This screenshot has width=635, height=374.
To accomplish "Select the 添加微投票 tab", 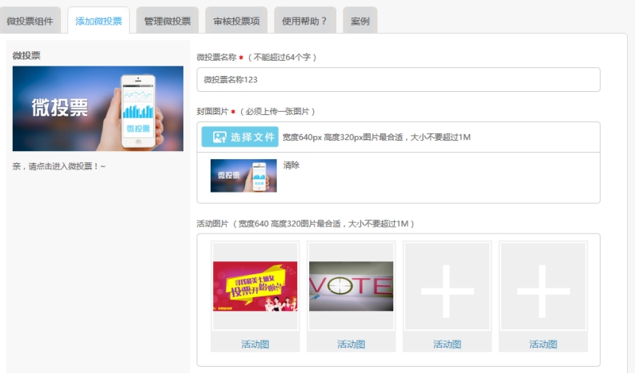I will tap(98, 21).
